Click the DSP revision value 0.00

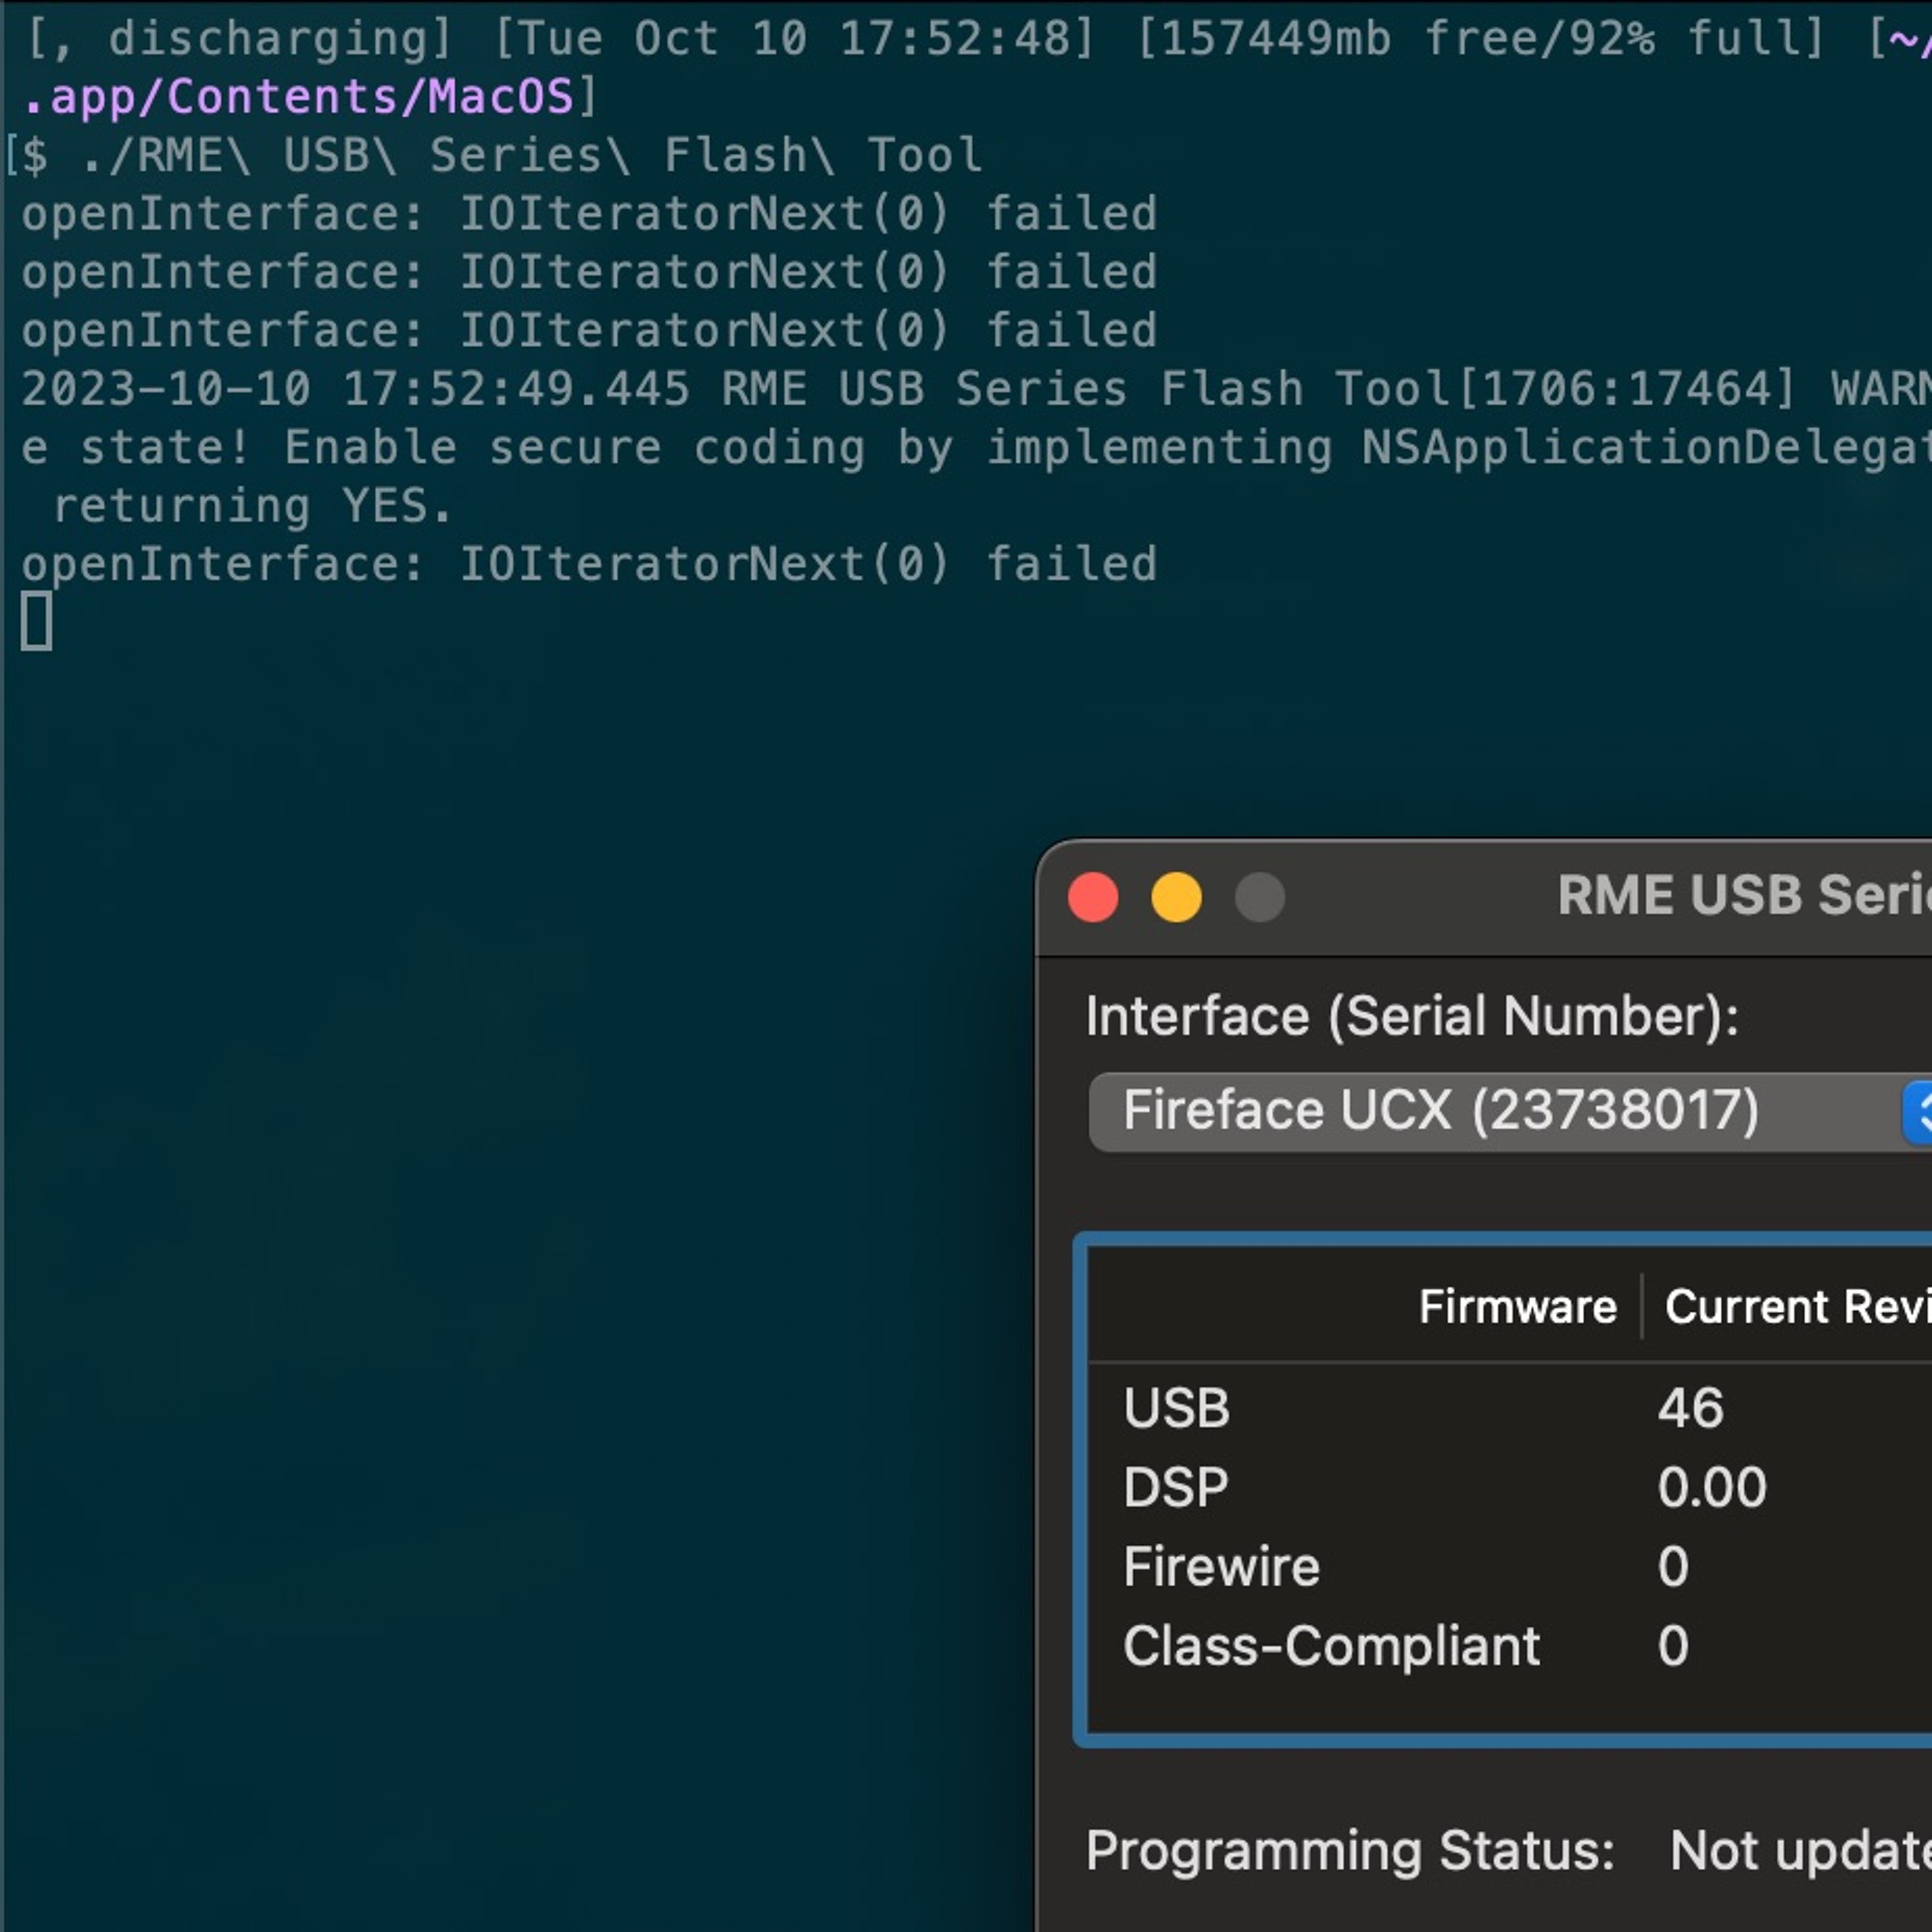click(x=1712, y=1487)
